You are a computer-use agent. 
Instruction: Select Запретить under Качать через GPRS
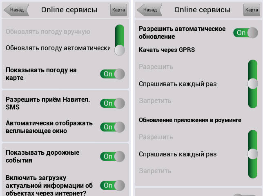[x=155, y=101]
